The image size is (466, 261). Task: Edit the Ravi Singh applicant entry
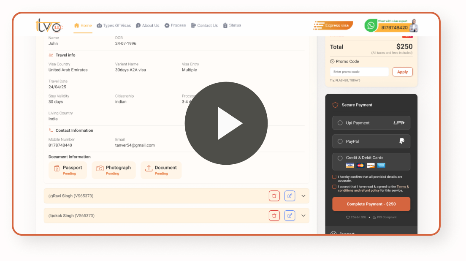(290, 196)
